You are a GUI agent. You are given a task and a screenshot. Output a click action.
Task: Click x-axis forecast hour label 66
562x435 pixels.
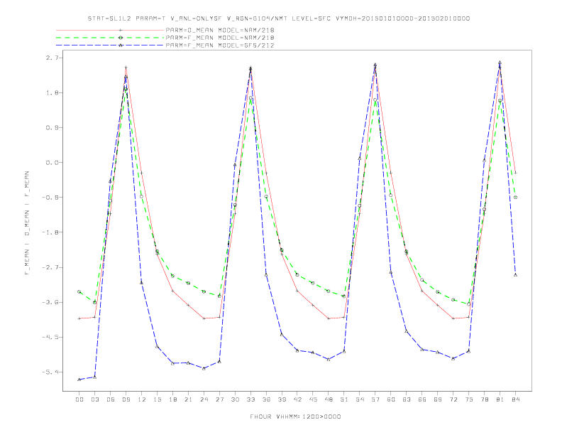tap(422, 399)
